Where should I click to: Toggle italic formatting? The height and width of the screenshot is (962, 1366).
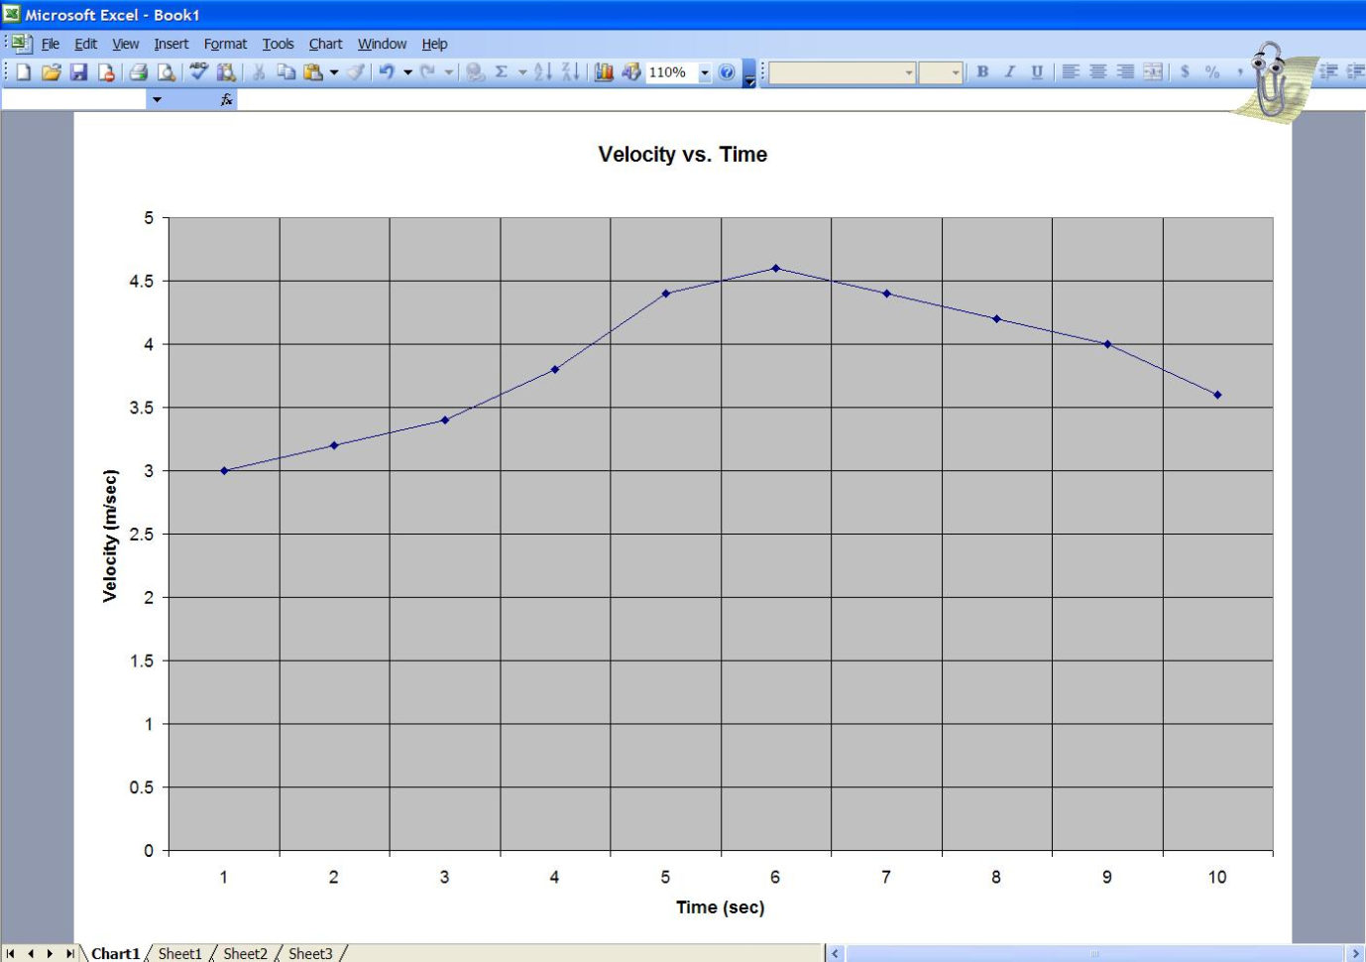1009,72
